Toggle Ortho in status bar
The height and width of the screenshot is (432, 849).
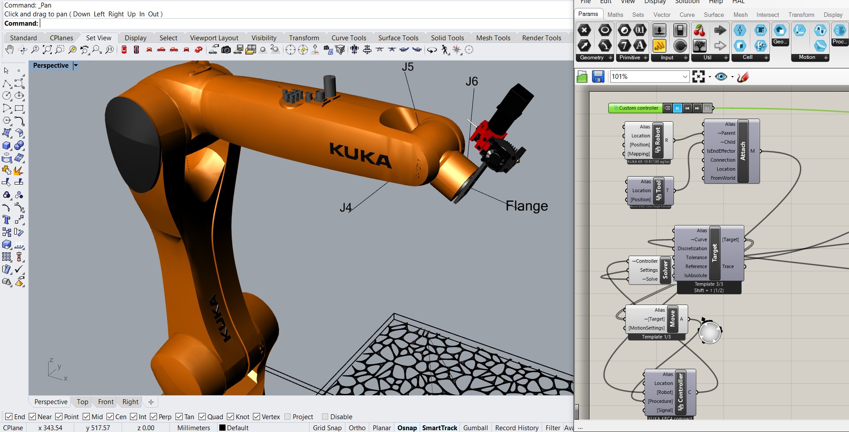click(357, 428)
